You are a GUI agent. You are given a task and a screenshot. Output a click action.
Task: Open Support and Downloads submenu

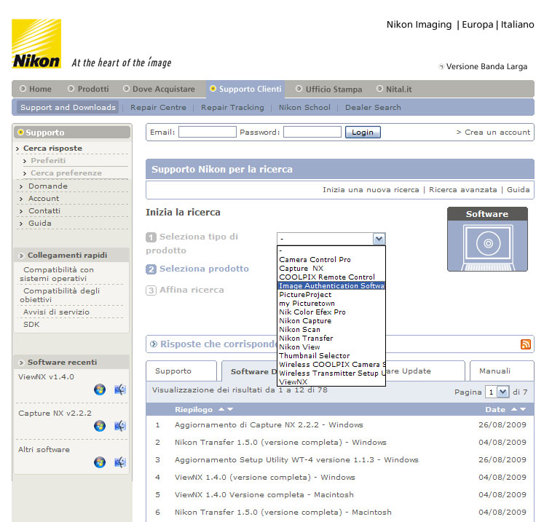coord(68,108)
